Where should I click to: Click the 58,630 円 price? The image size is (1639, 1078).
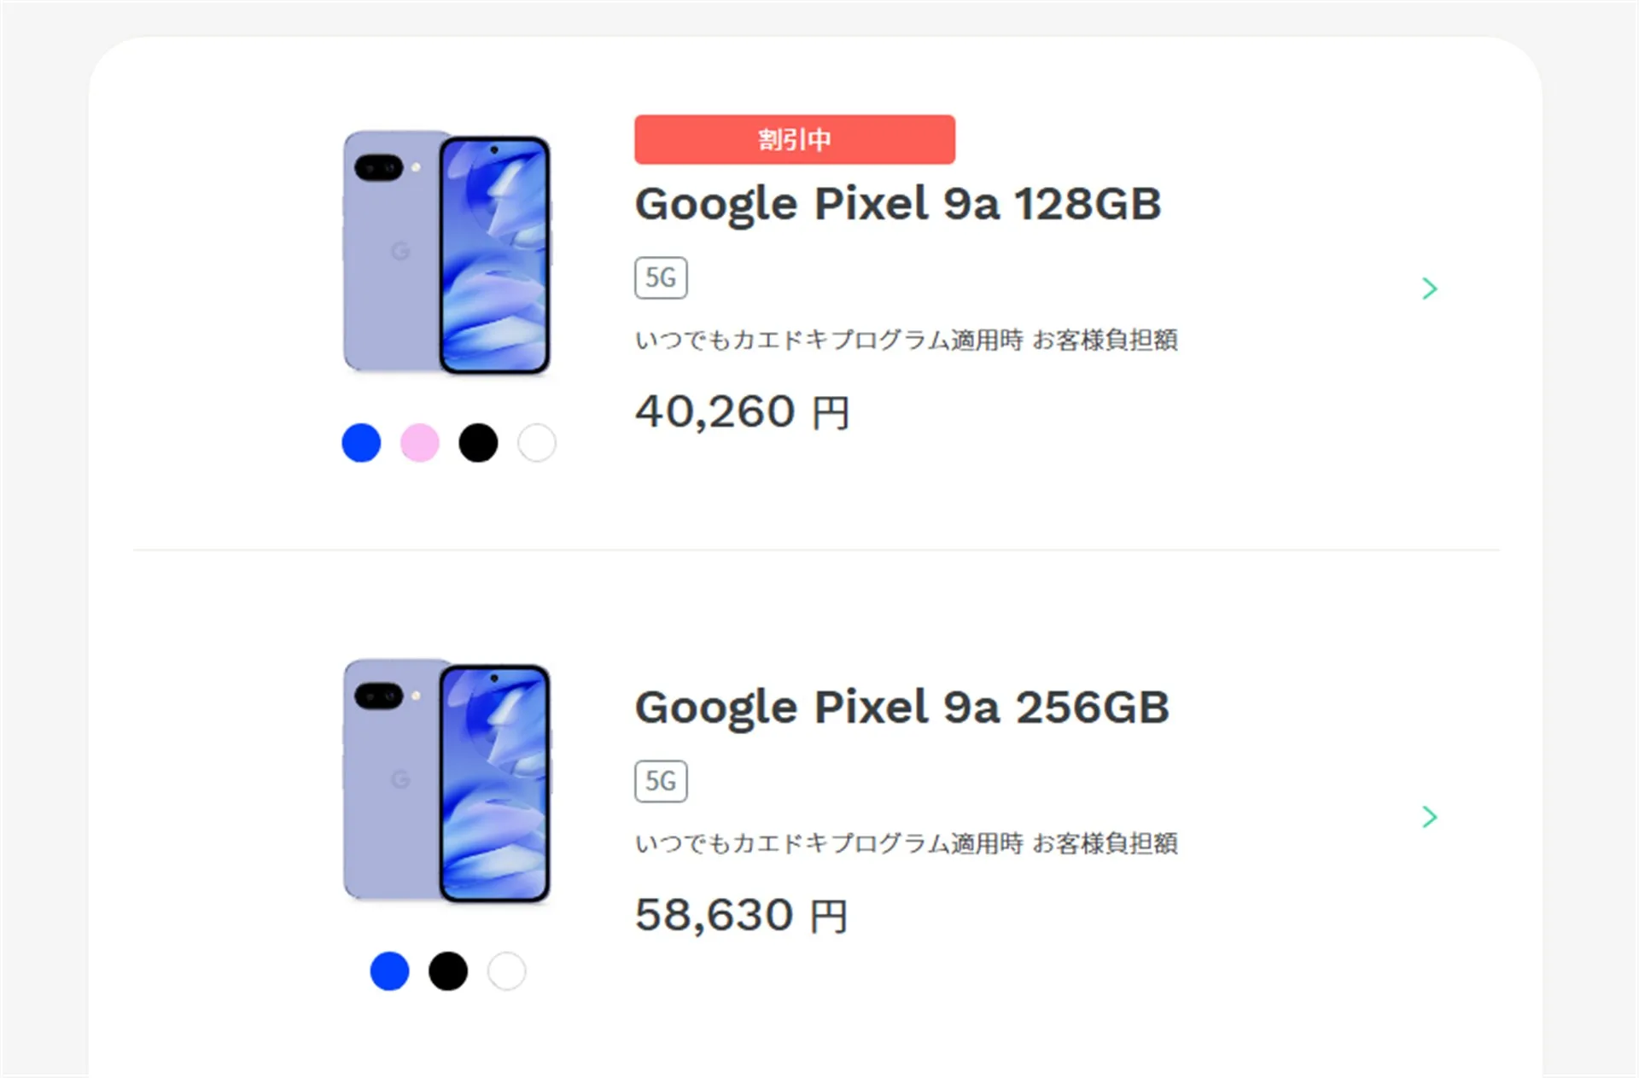(x=741, y=916)
